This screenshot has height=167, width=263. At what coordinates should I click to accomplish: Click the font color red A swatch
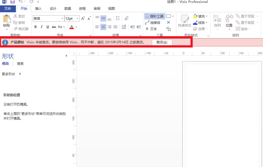pyautogui.click(x=72, y=27)
